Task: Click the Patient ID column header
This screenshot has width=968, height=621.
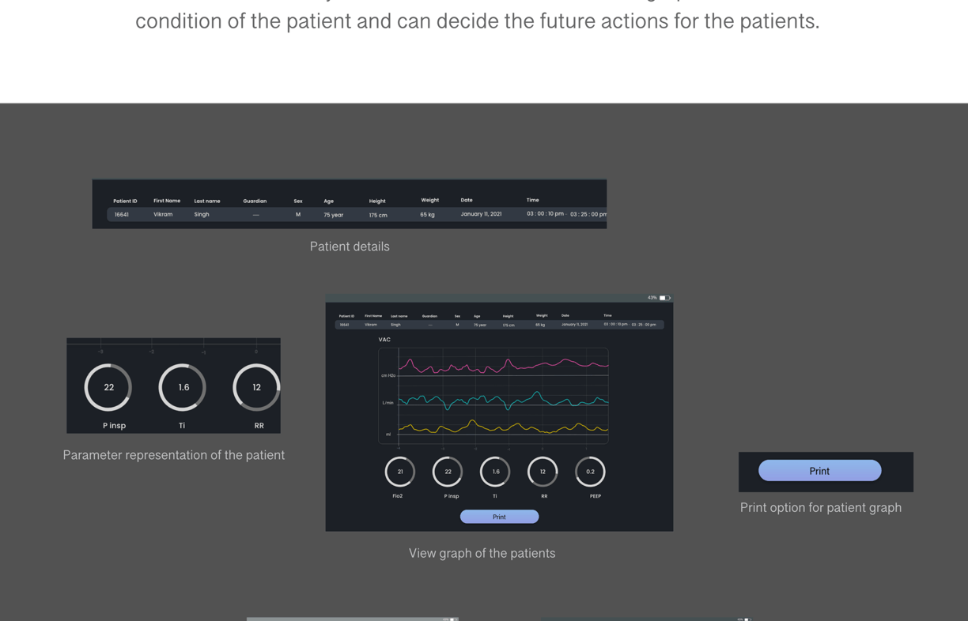Action: tap(125, 201)
